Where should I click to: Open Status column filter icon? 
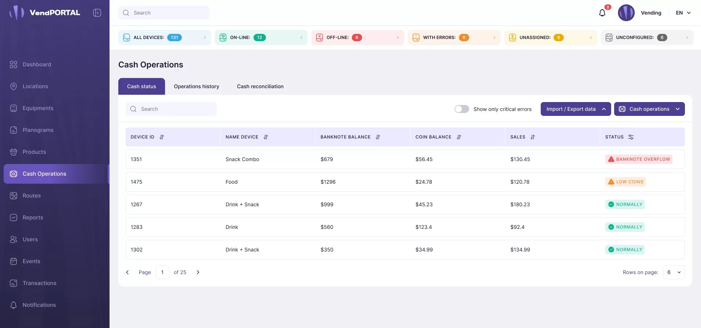(x=631, y=137)
